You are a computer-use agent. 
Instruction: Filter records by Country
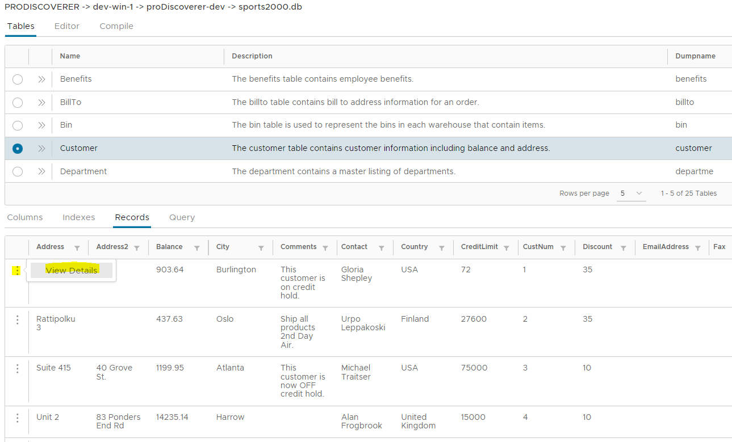pyautogui.click(x=440, y=247)
